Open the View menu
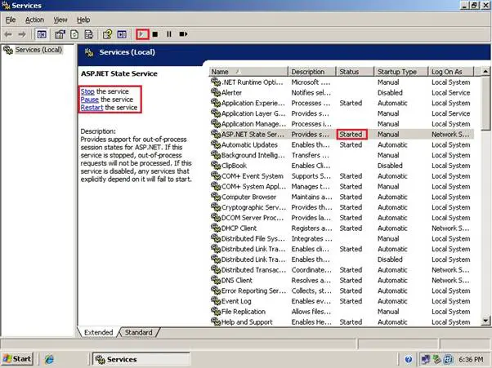 60,20
